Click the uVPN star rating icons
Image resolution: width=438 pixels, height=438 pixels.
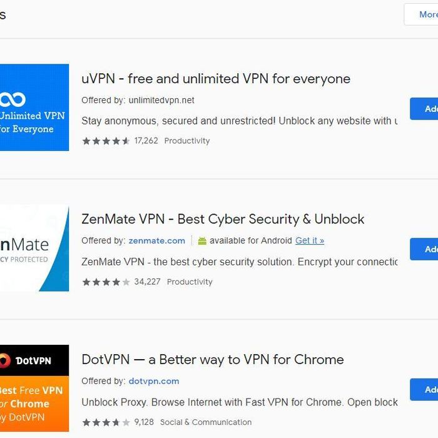click(106, 141)
